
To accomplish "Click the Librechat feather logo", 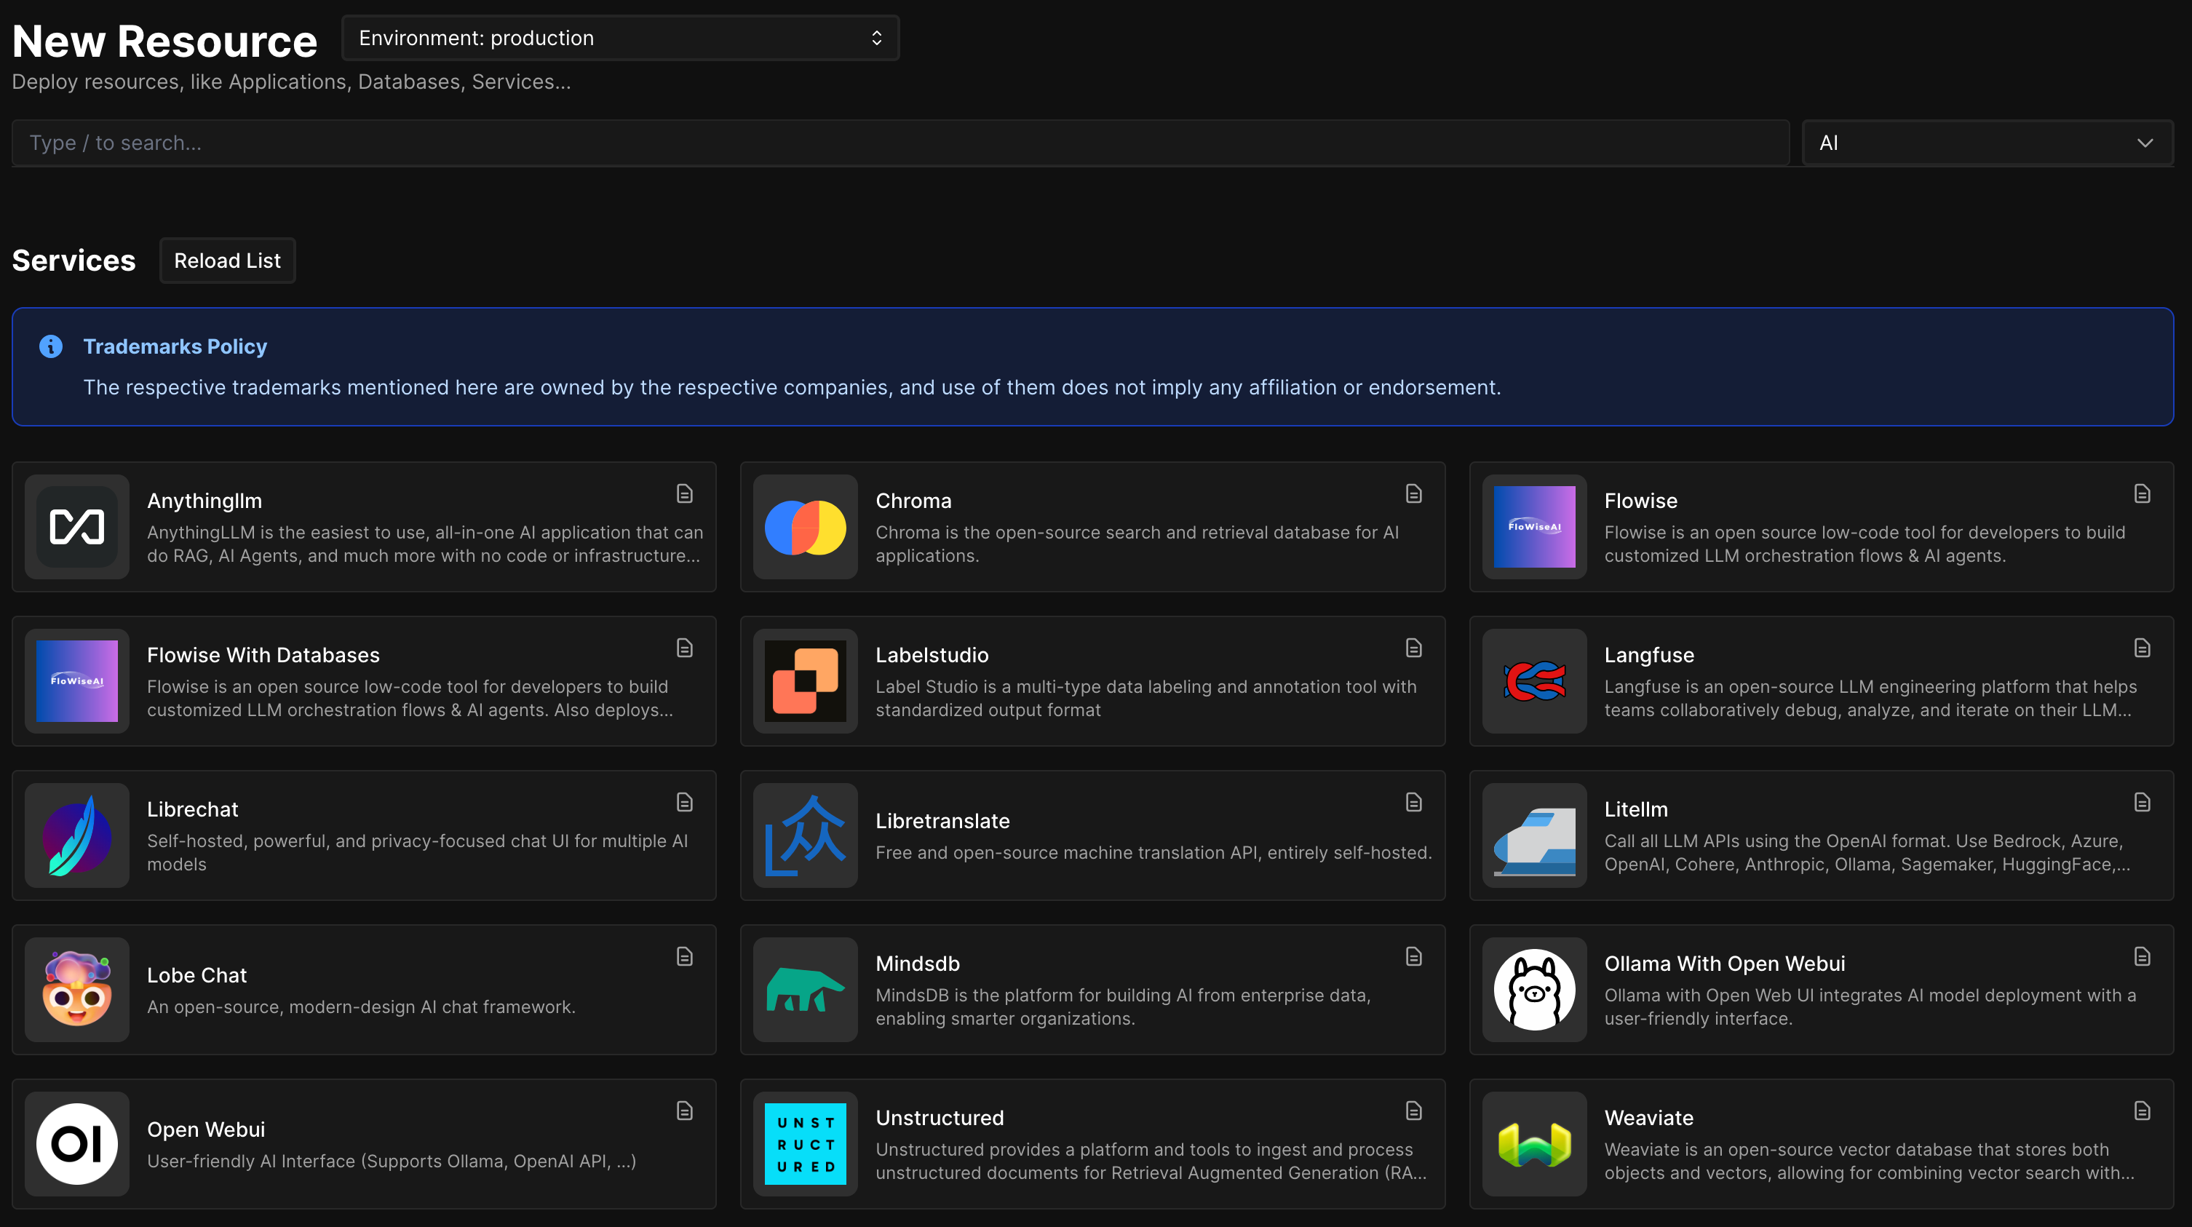I will (x=76, y=835).
